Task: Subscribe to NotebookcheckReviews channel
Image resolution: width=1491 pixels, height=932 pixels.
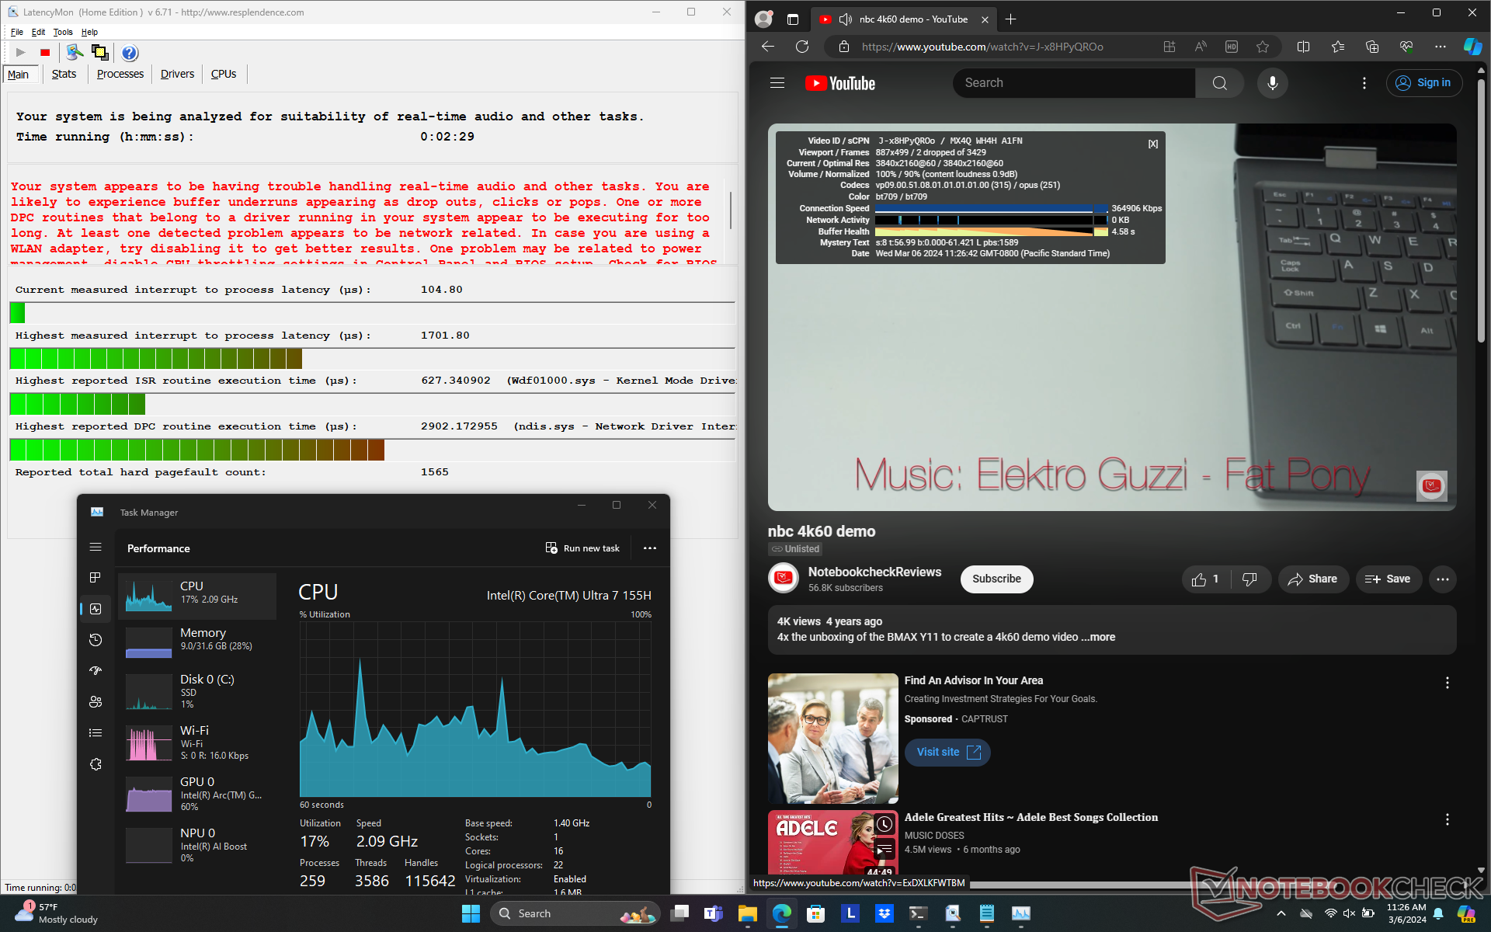Action: pos(996,579)
